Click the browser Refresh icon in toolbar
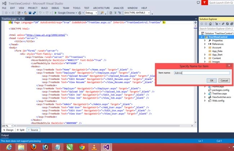Screen dimensions: 234x151 pos(80,13)
